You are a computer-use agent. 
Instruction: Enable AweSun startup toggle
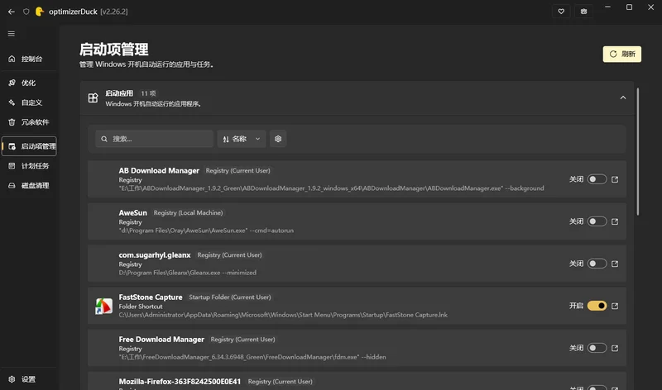point(597,221)
